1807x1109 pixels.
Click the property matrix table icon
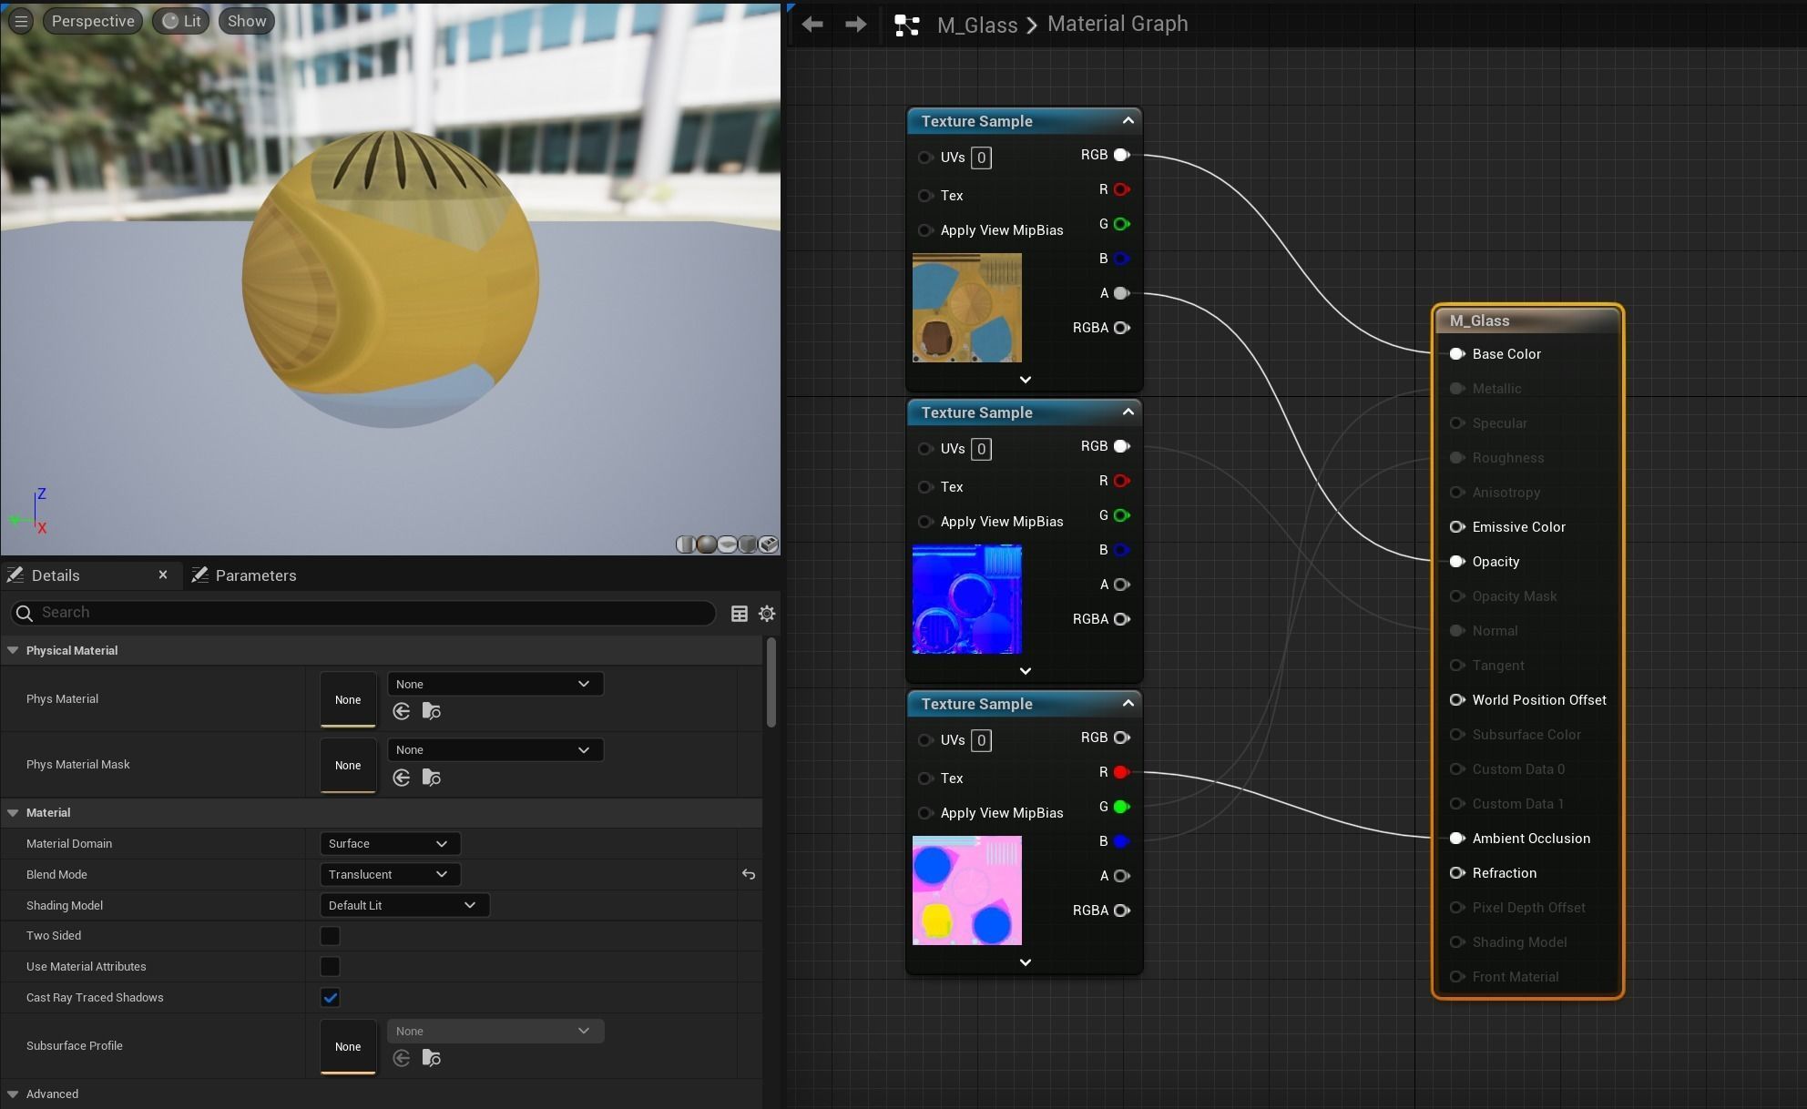[x=740, y=614]
